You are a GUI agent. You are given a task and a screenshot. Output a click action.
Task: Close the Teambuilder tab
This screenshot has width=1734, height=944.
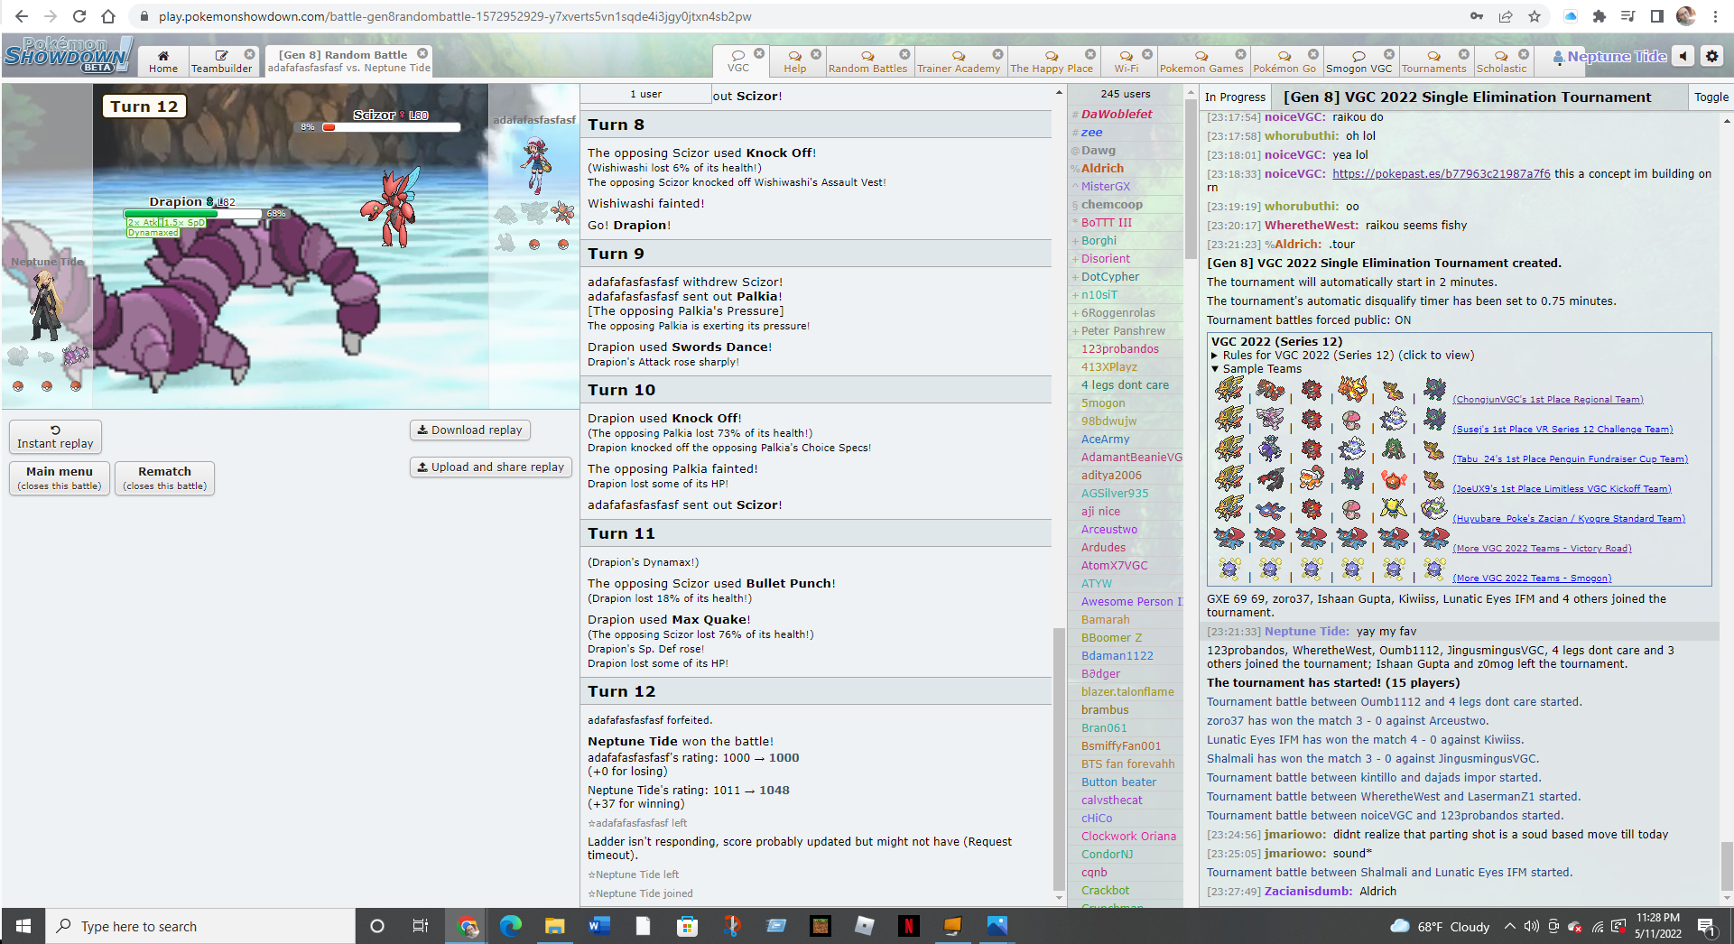tap(250, 54)
